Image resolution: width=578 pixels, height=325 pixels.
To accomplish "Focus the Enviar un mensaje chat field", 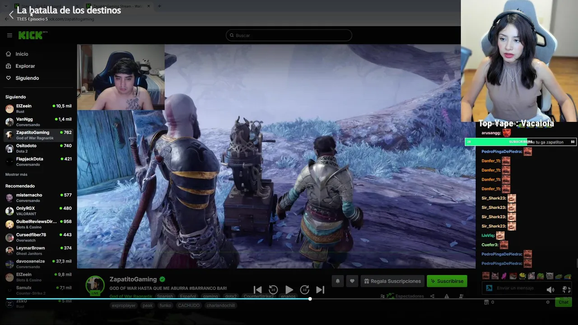I will tap(515, 288).
